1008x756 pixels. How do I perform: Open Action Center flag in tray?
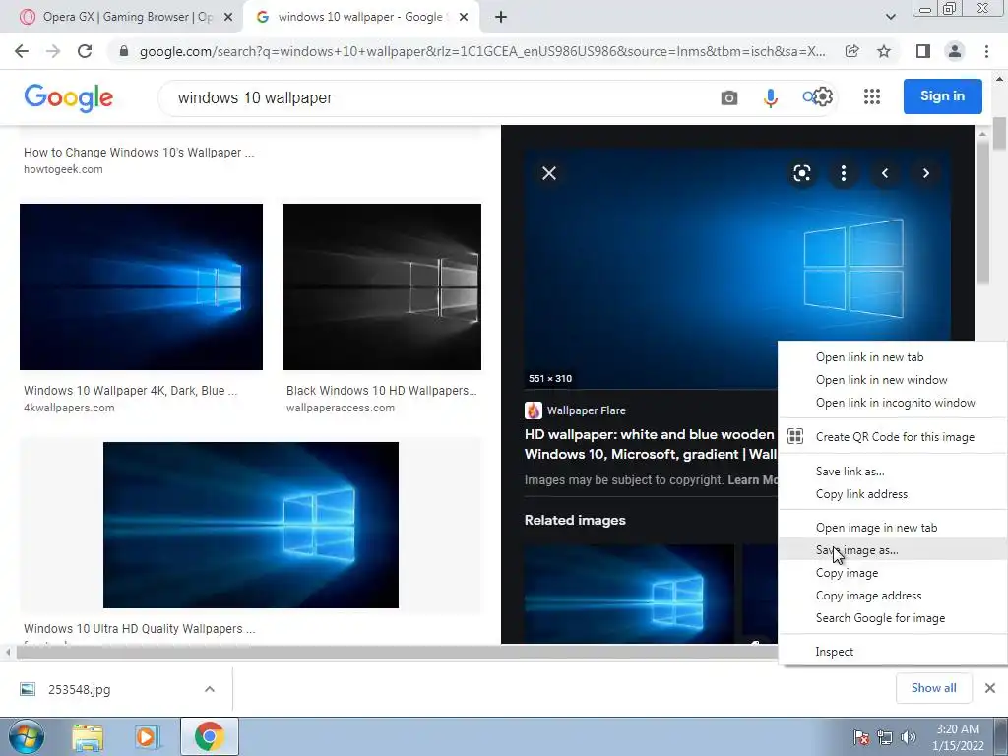pos(861,736)
